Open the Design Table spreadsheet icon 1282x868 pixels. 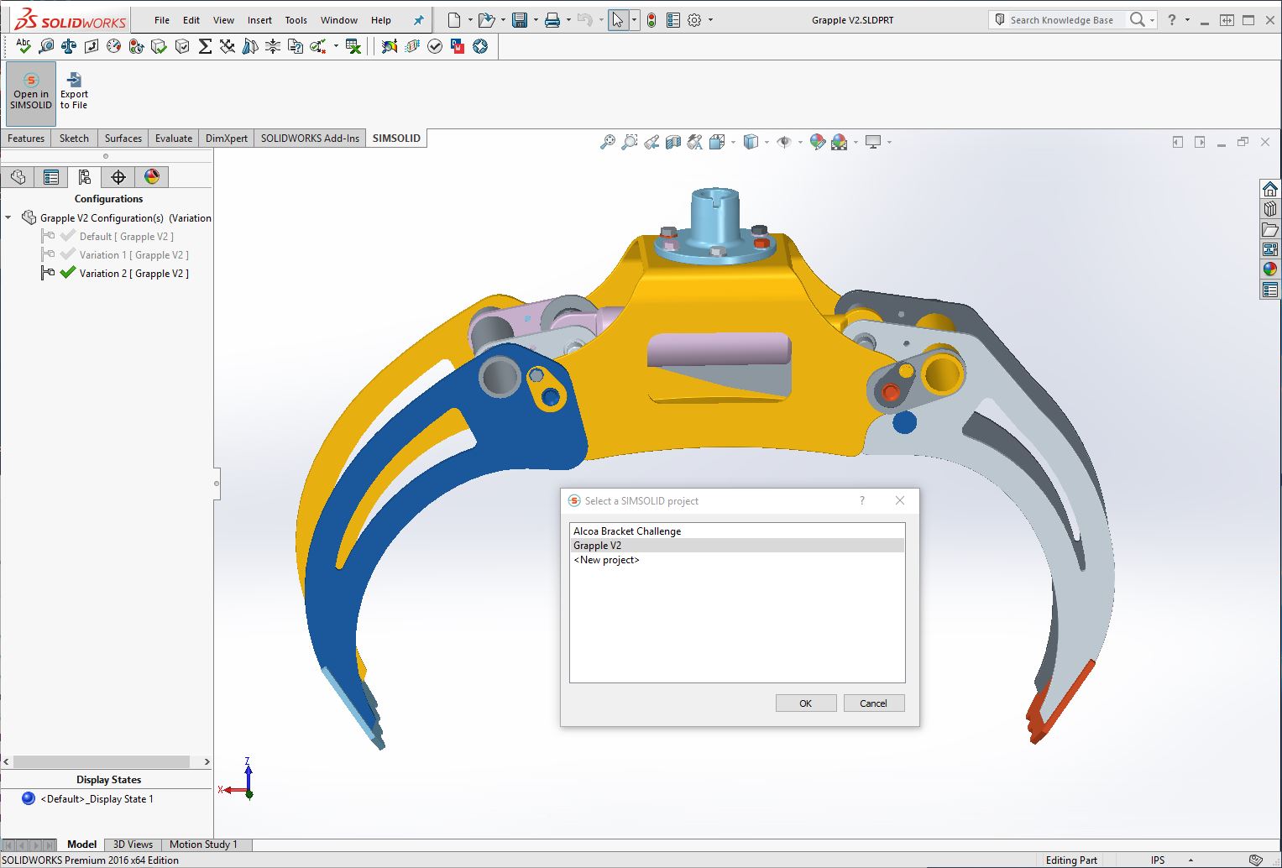tap(353, 46)
